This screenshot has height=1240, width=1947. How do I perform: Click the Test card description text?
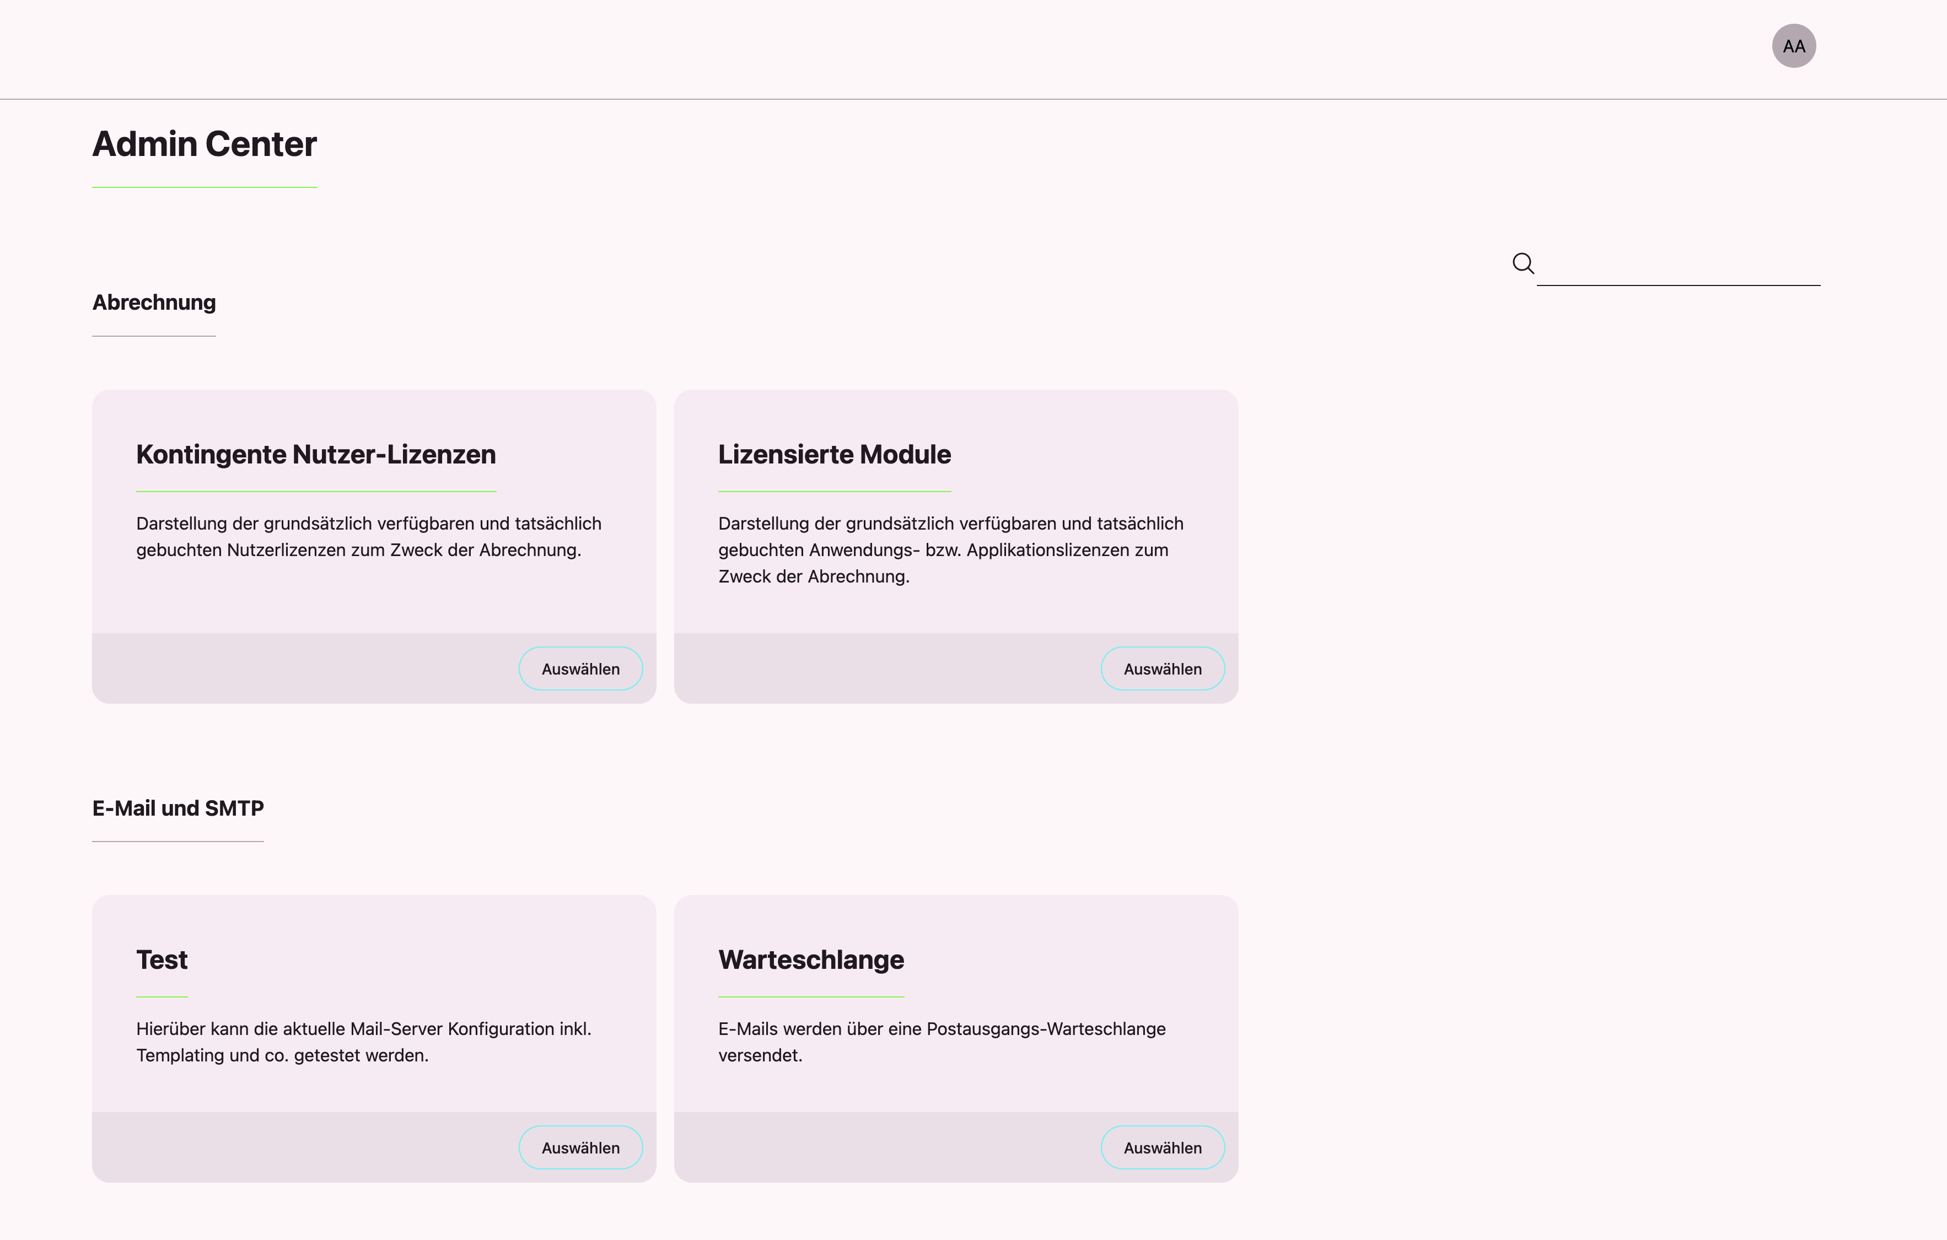[x=363, y=1042]
